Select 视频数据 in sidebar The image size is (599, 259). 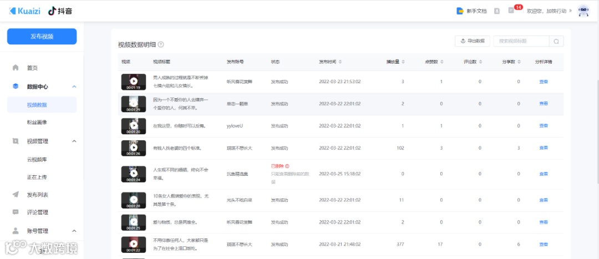point(42,105)
